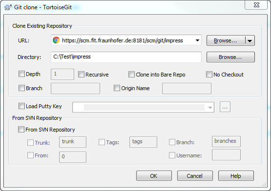Expand the URL history dropdown arrow
Image resolution: width=271 pixels, height=191 pixels.
pos(197,40)
